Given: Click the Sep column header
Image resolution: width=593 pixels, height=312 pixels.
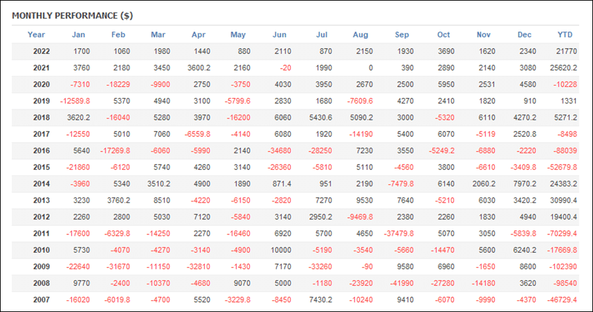Looking at the screenshot, I should point(402,35).
